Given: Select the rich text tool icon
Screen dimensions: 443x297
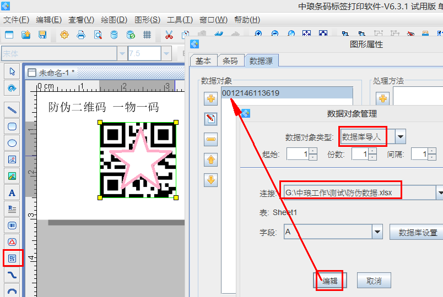Looking at the screenshot, I should 12,209.
